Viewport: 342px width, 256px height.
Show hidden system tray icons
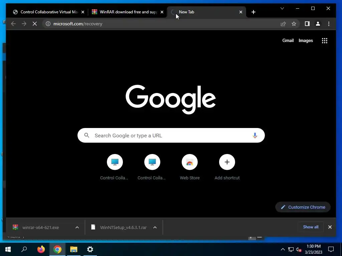(283, 249)
